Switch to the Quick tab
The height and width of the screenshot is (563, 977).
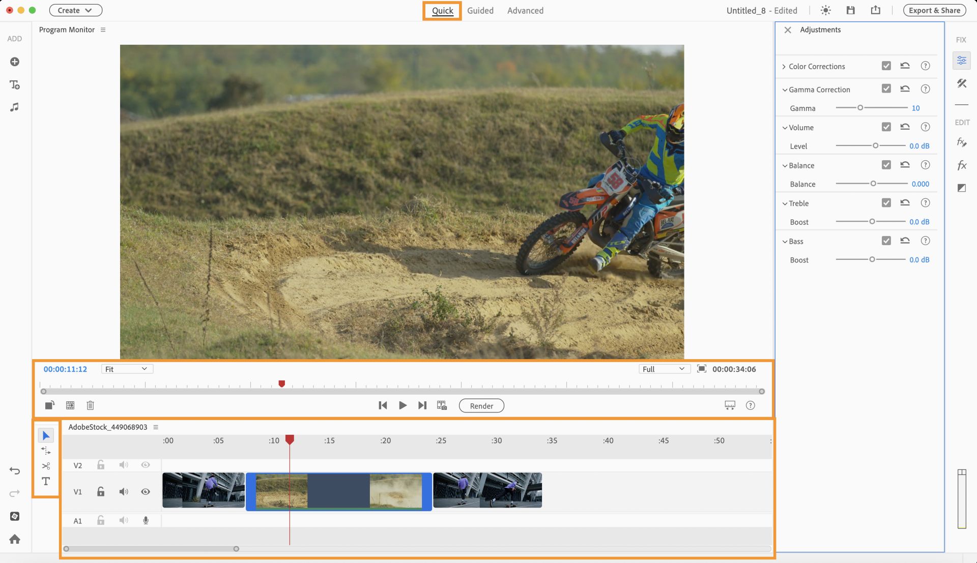pyautogui.click(x=442, y=11)
